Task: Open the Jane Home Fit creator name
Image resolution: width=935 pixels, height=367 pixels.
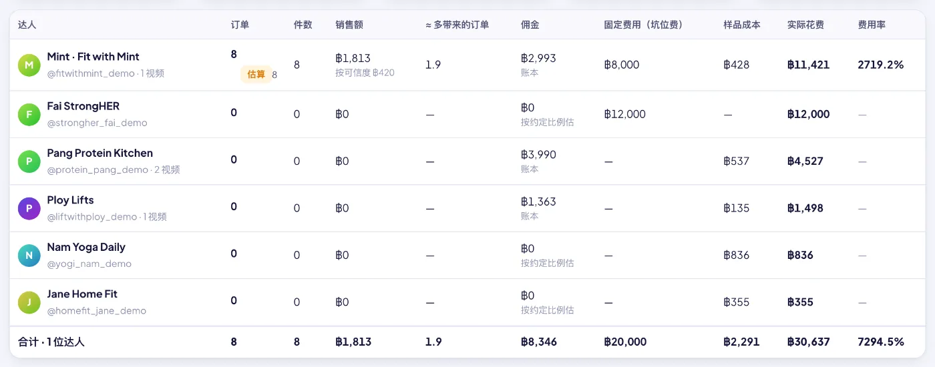Action: (x=82, y=294)
